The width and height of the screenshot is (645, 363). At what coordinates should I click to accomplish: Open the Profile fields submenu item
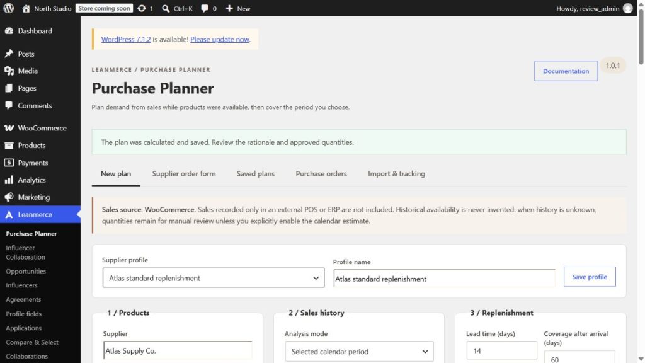[x=24, y=314]
